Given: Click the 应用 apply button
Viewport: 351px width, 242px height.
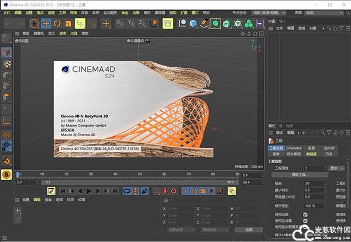Looking at the screenshot, I should coord(250,230).
